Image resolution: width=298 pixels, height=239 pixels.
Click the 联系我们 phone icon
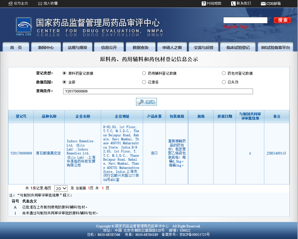(233, 4)
